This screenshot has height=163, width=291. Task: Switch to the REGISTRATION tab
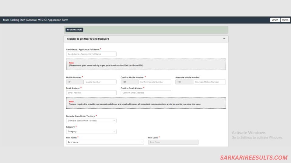point(74,30)
